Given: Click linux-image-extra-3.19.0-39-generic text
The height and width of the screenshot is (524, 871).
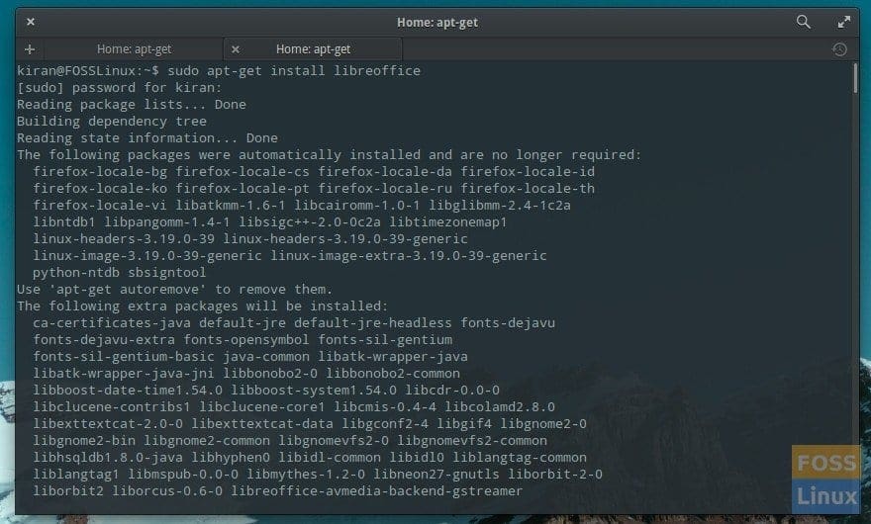Looking at the screenshot, I should pos(408,255).
